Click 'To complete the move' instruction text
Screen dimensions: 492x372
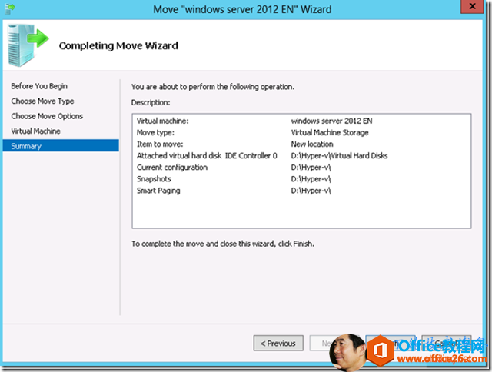pyautogui.click(x=223, y=244)
